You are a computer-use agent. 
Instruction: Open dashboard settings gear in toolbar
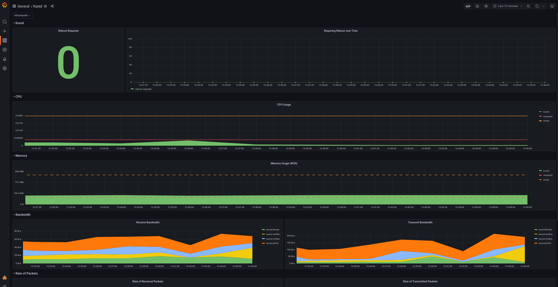point(486,6)
